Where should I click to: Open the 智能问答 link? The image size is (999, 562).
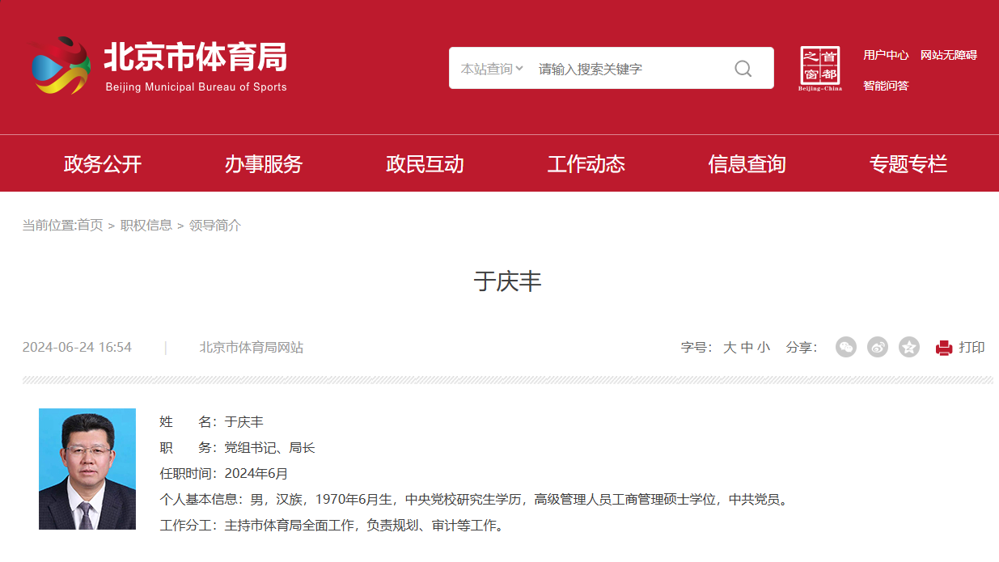[x=885, y=86]
